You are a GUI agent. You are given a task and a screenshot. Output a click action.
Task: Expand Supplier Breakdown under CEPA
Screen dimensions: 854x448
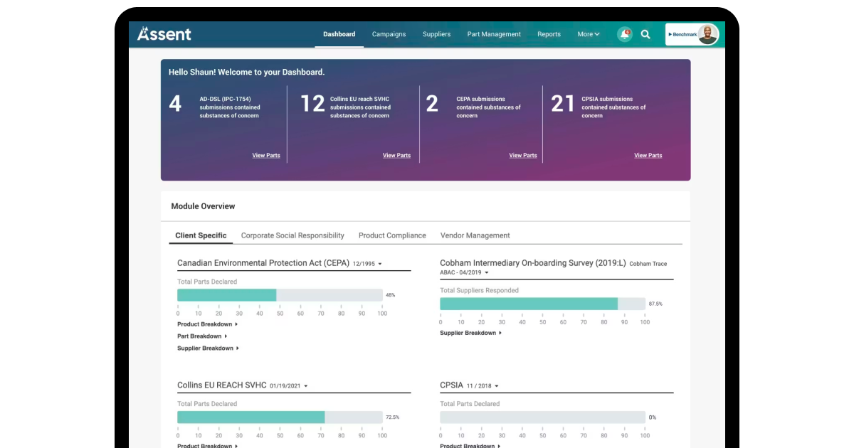coord(208,348)
